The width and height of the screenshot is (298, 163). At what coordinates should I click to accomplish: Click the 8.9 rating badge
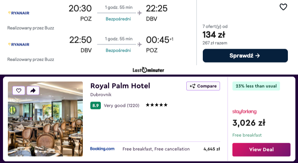pos(95,105)
